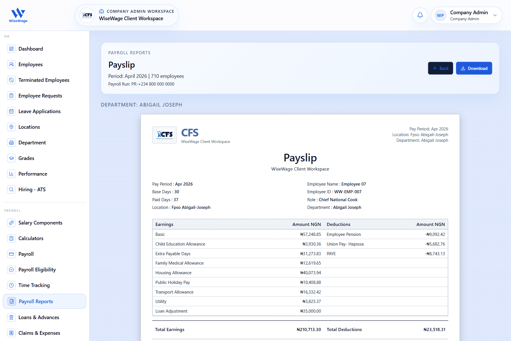Open Payroll Eligibility link
The width and height of the screenshot is (511, 341).
(44, 270)
